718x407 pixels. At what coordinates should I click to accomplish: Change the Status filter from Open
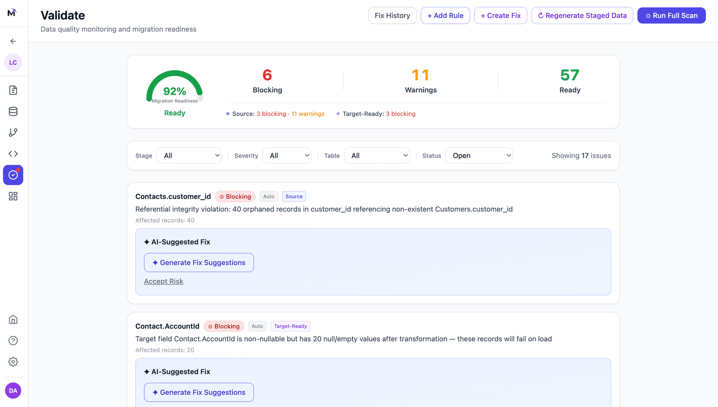(479, 155)
